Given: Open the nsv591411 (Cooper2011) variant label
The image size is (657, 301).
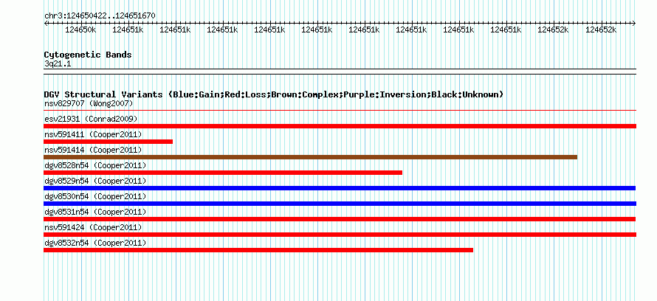Looking at the screenshot, I should tap(93, 134).
